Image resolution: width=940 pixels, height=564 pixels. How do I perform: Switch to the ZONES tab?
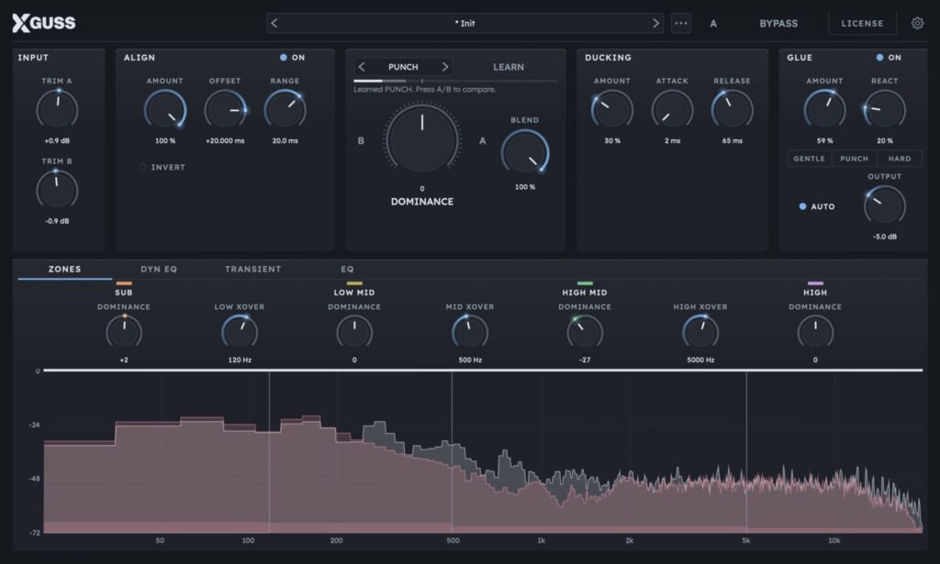coord(65,270)
